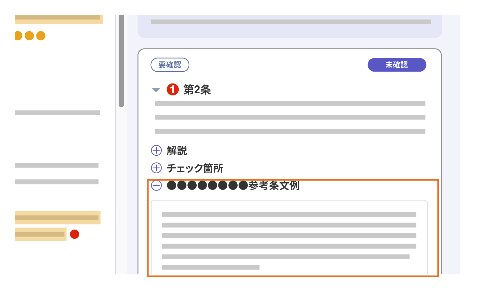Select the third yellow dot indicator

coord(41,35)
